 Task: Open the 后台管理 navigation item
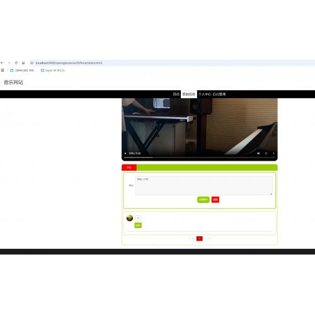tap(219, 94)
